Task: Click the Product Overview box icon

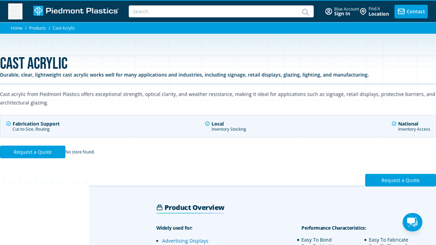Action: click(160, 207)
